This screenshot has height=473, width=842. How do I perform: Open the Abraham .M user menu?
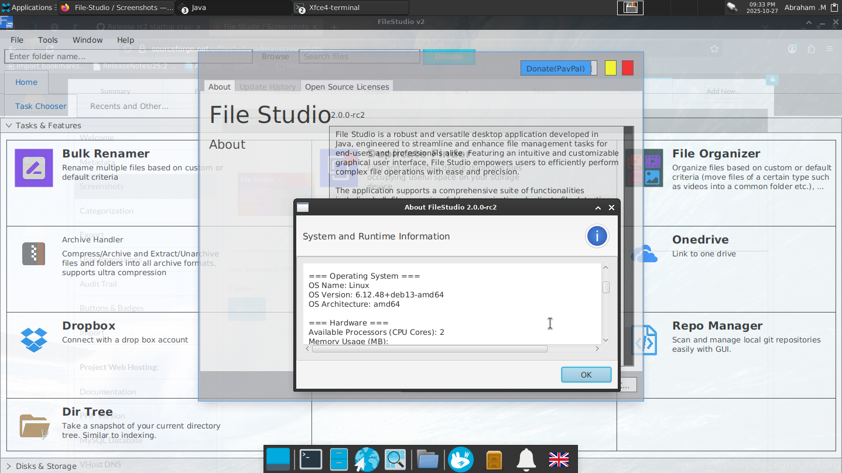(x=805, y=8)
